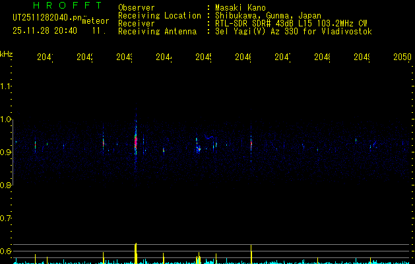Select the observer name Masaki Kano
Image resolution: width=415 pixels, height=264 pixels.
tap(240, 8)
